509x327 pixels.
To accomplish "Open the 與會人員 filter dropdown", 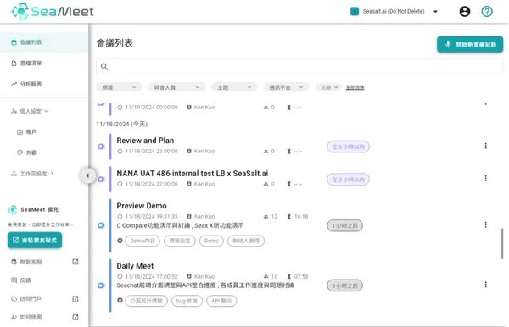I will pos(176,87).
